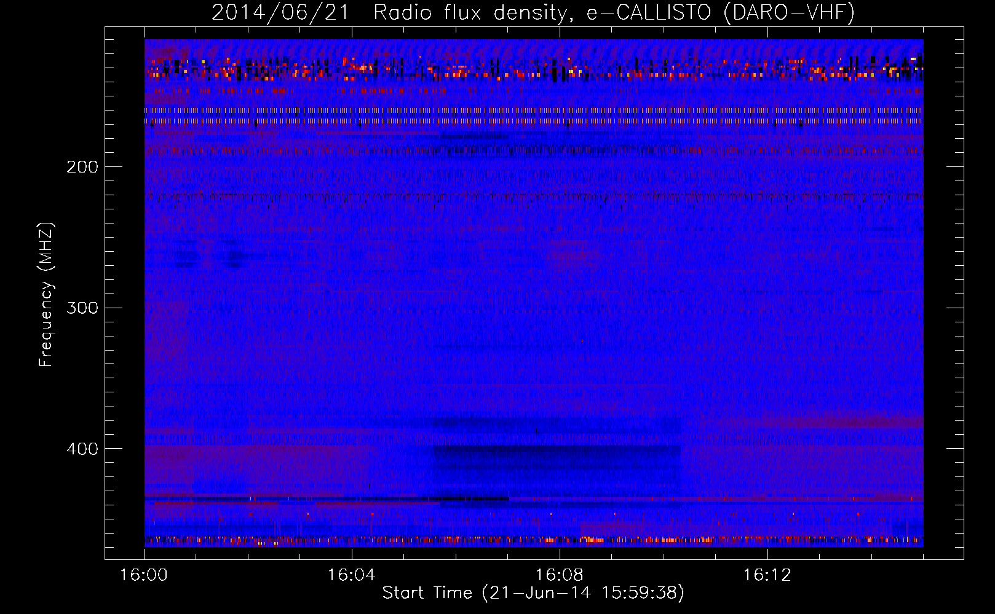This screenshot has width=995, height=614.
Task: Click the 16:12 time tick label
Action: click(x=767, y=575)
